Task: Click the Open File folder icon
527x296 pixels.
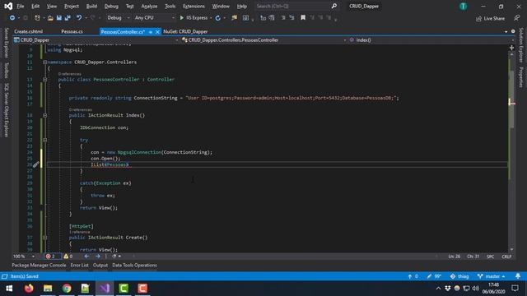Action: pos(50,18)
